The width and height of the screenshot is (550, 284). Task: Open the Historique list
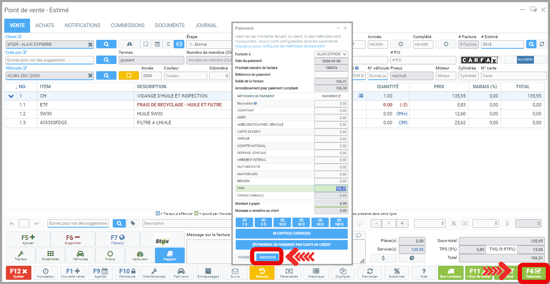tap(316, 273)
